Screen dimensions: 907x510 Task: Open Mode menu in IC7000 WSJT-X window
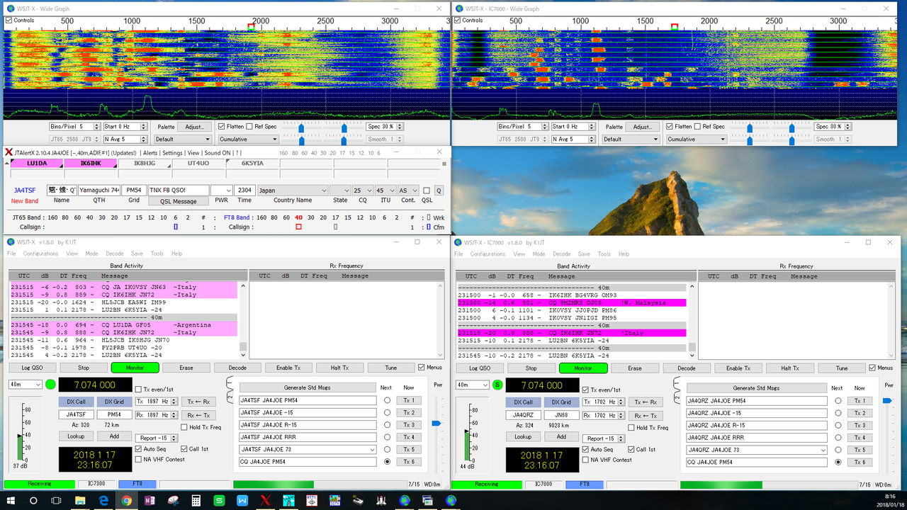click(539, 254)
